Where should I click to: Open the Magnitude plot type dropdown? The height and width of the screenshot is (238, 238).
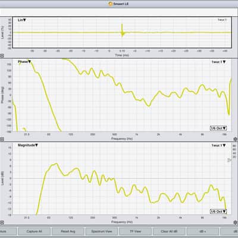pos(28,145)
